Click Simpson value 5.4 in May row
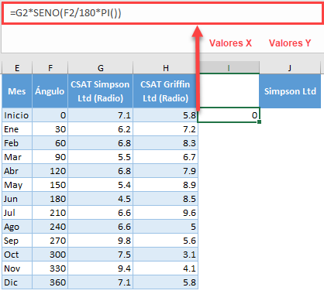 point(100,185)
